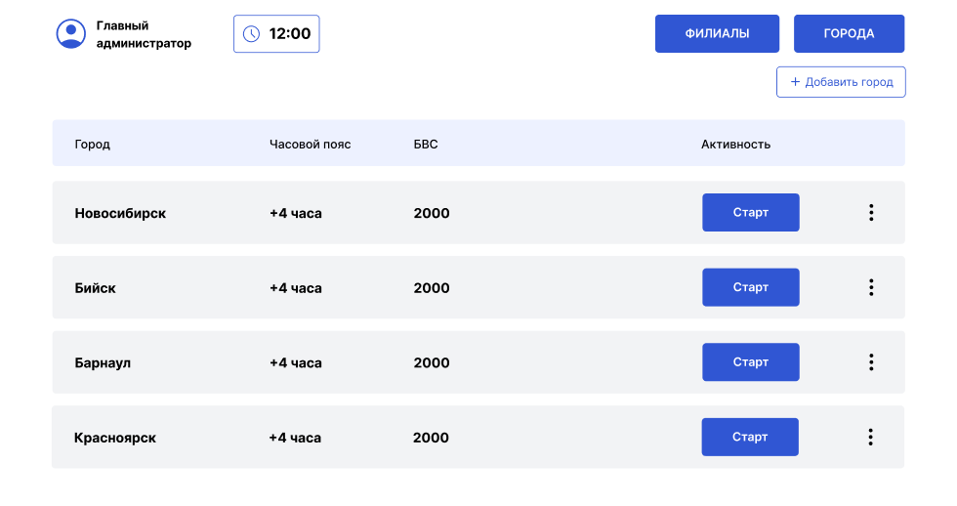Click the Главный администратор label
This screenshot has width=957, height=506.
pyautogui.click(x=144, y=34)
